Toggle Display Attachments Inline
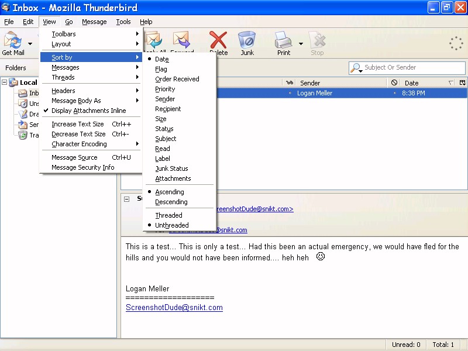The width and height of the screenshot is (468, 351). click(x=91, y=111)
